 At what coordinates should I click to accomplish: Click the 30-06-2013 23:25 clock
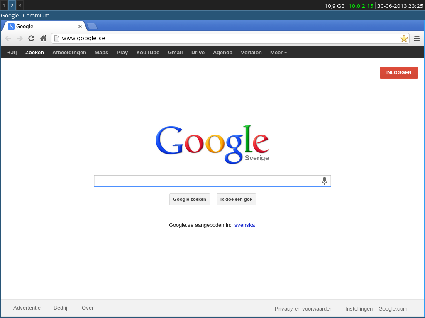400,6
